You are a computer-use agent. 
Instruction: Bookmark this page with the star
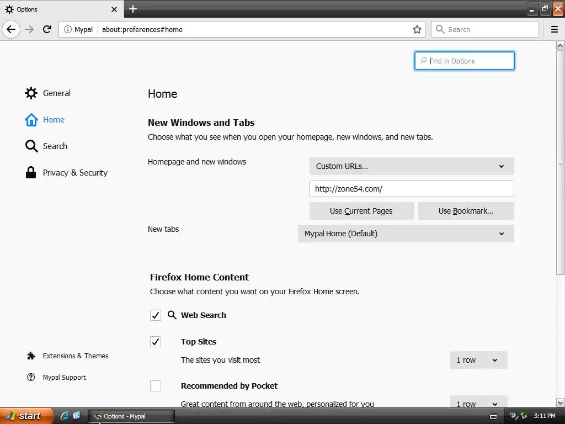[417, 30]
